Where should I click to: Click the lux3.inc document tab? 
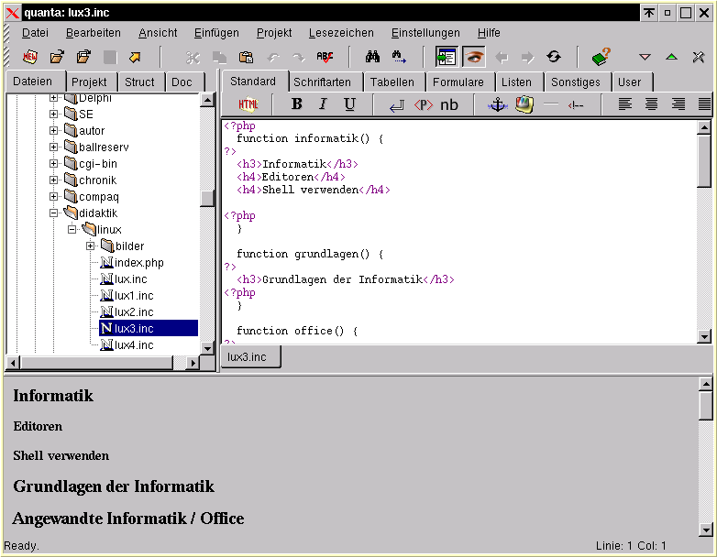tap(248, 356)
